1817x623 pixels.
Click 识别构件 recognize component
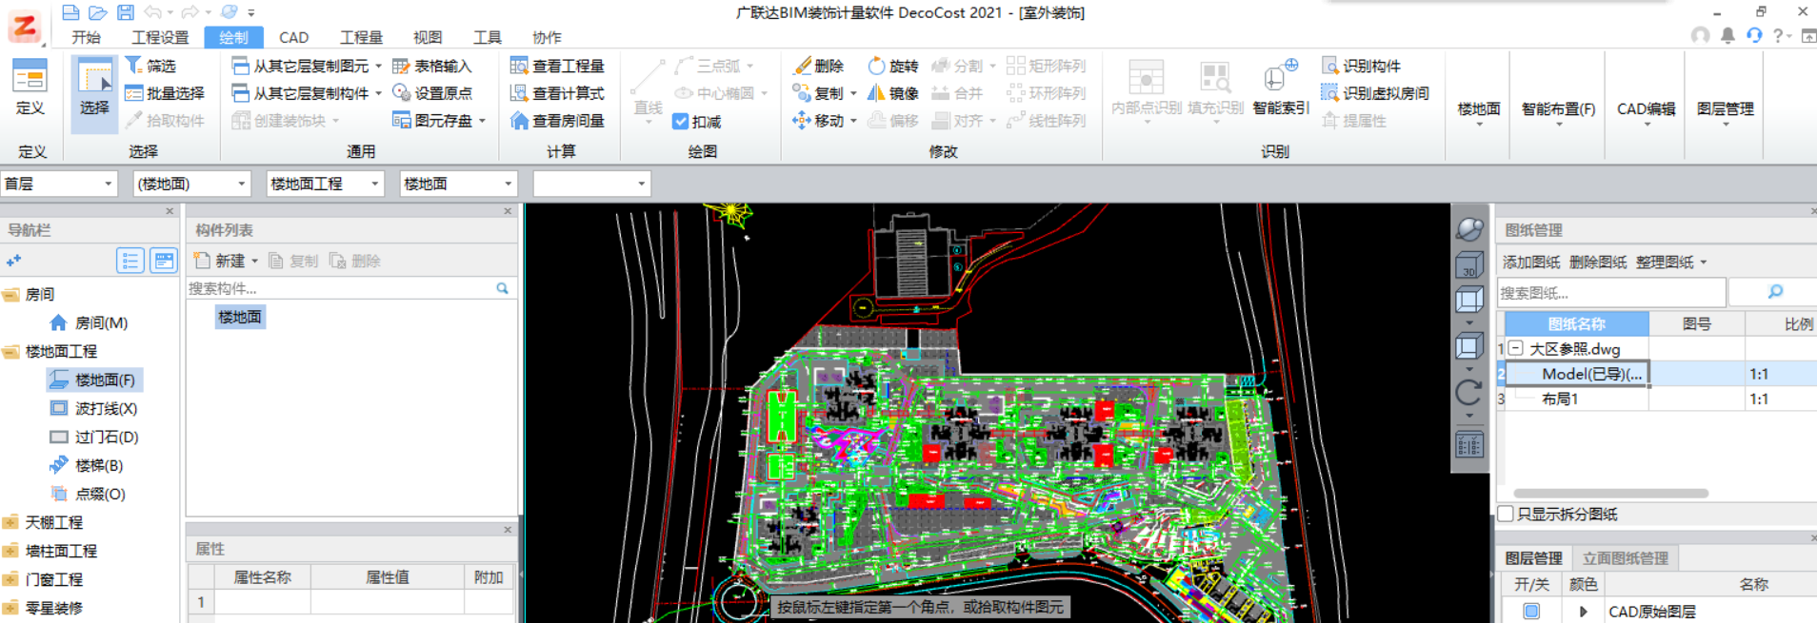point(1362,66)
